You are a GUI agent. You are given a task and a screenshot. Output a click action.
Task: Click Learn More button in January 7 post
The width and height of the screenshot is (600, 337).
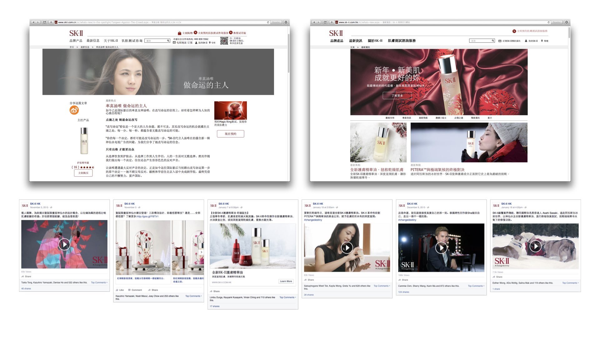point(286,281)
